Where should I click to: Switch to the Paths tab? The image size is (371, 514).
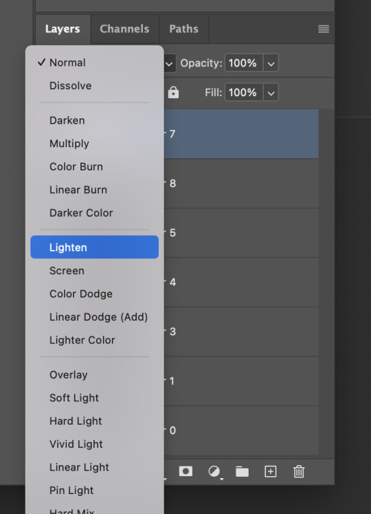coord(184,29)
